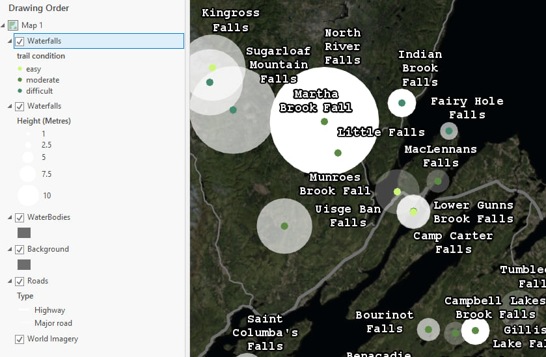The height and width of the screenshot is (357, 546).
Task: Click the 5 metre height circle symbol
Action: [28, 157]
